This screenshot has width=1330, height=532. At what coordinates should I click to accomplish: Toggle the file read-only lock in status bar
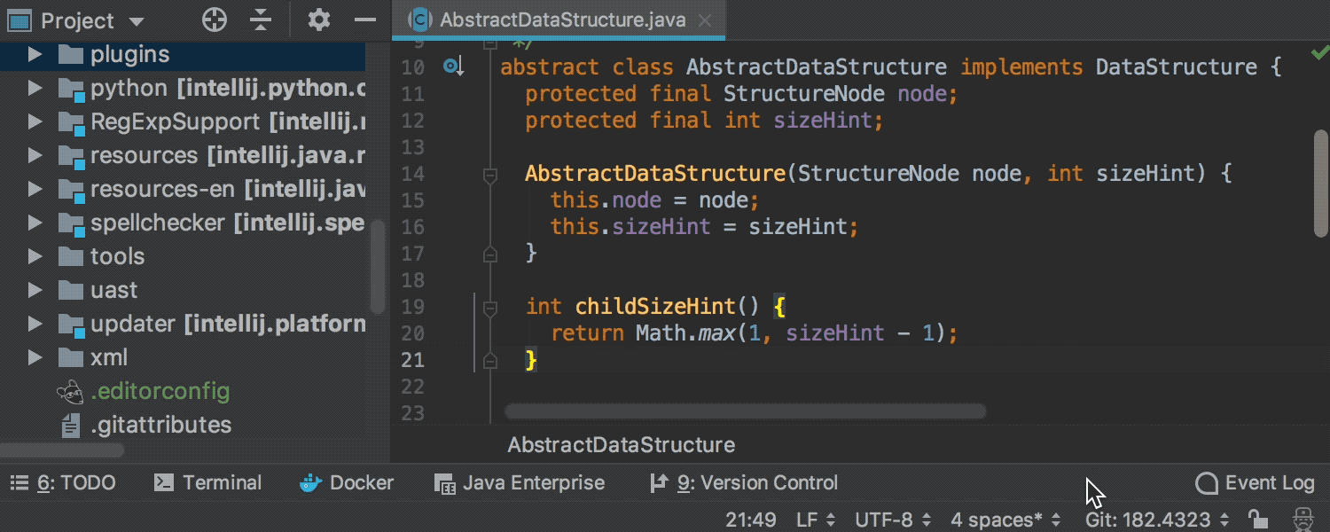tap(1256, 520)
